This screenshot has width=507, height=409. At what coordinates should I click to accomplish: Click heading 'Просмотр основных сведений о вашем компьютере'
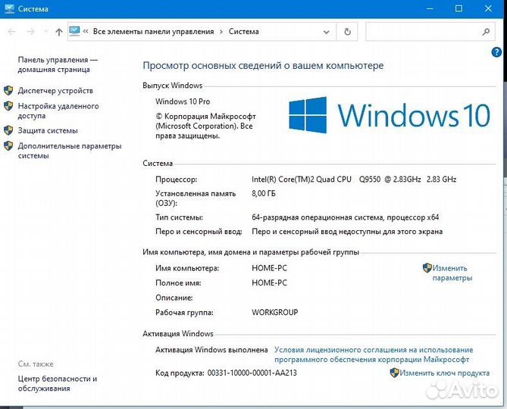coord(263,66)
